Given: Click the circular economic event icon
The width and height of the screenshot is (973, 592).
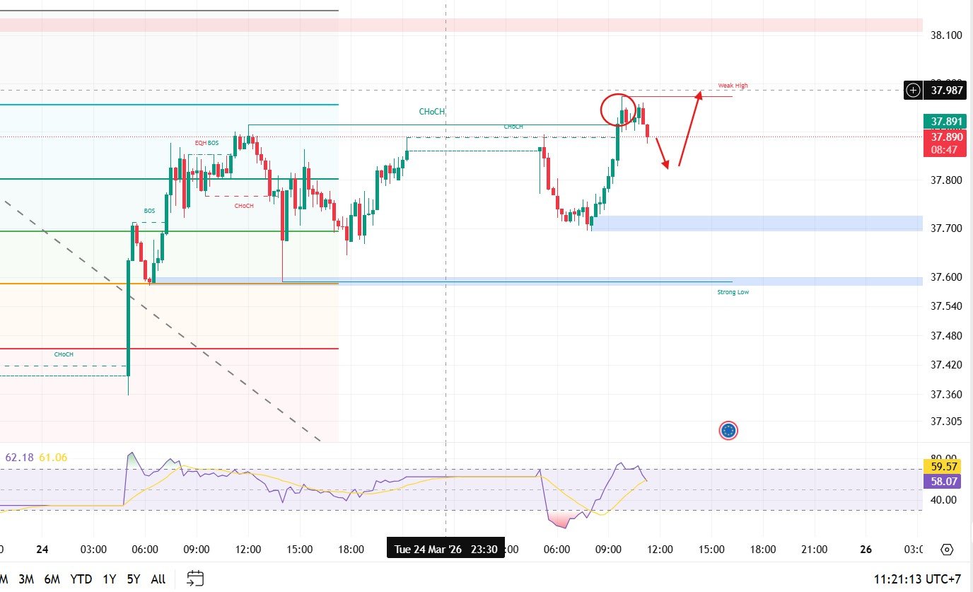Looking at the screenshot, I should point(728,430).
